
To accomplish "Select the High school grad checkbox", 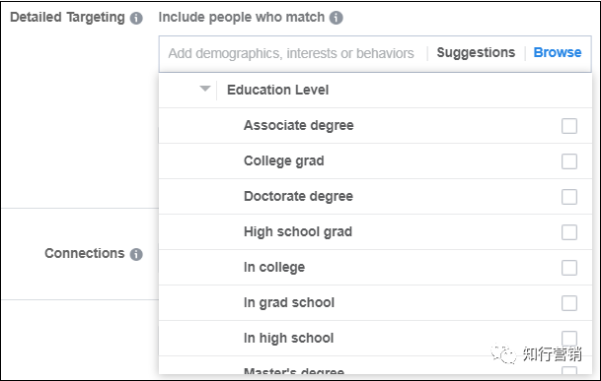I will point(569,232).
